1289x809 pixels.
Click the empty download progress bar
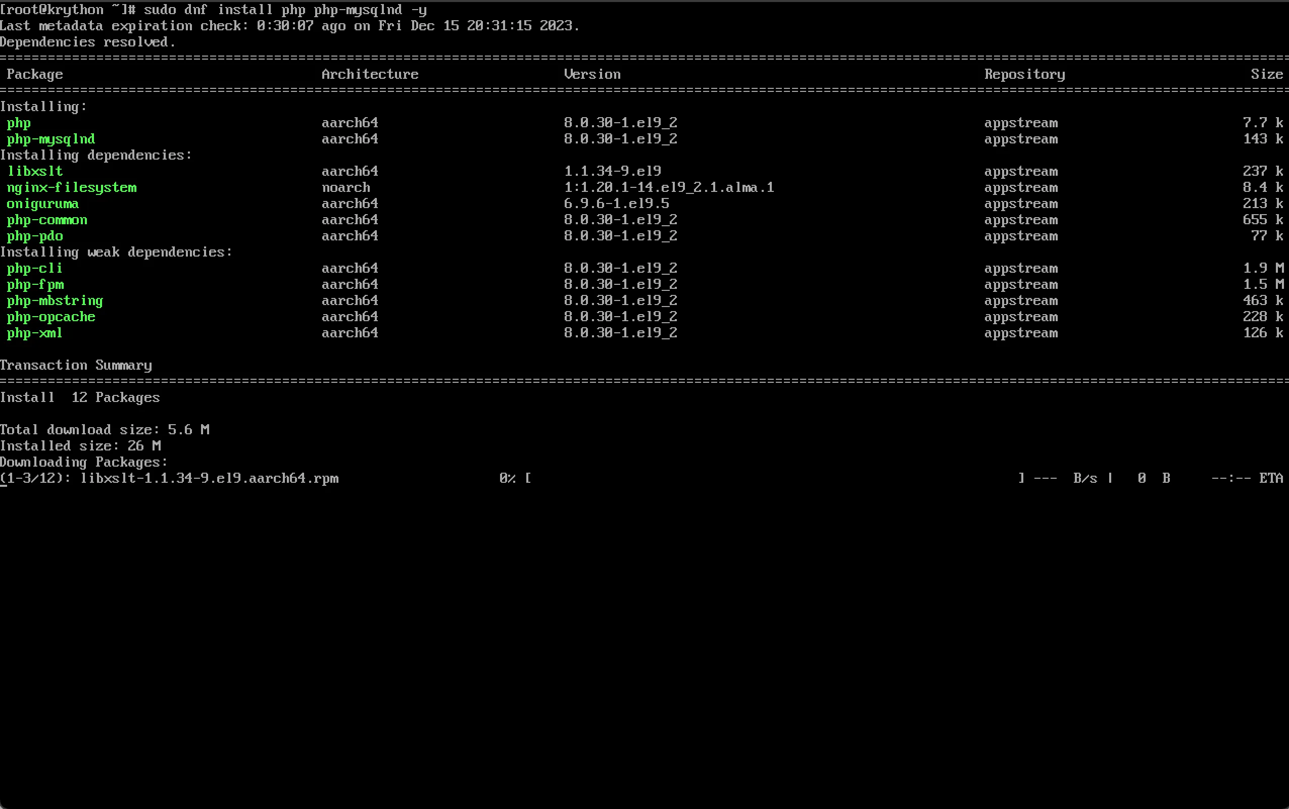click(775, 478)
